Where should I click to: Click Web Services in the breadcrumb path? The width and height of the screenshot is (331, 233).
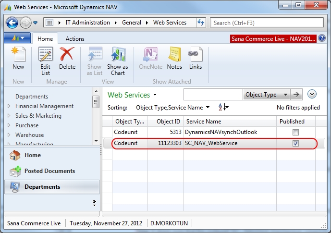(170, 23)
